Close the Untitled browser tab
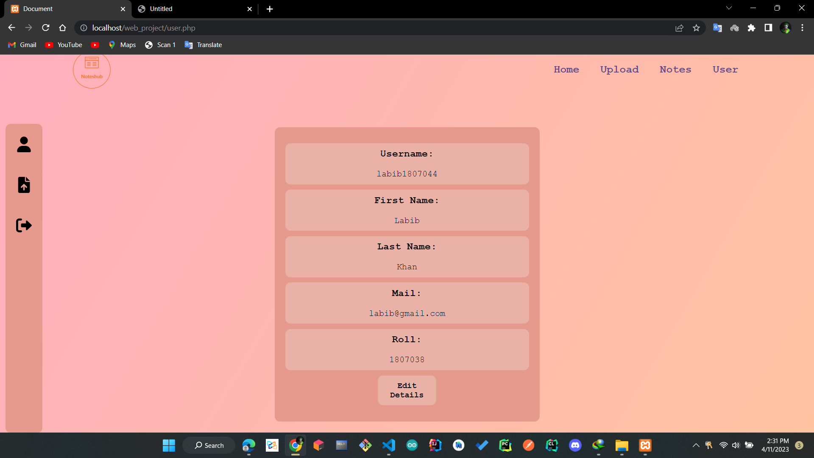This screenshot has height=458, width=814. (249, 9)
